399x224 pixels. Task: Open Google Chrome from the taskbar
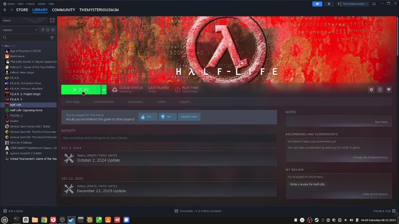point(44,220)
